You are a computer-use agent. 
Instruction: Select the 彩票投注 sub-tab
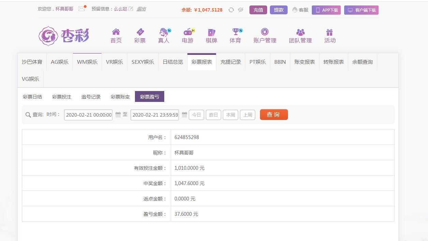(62, 97)
